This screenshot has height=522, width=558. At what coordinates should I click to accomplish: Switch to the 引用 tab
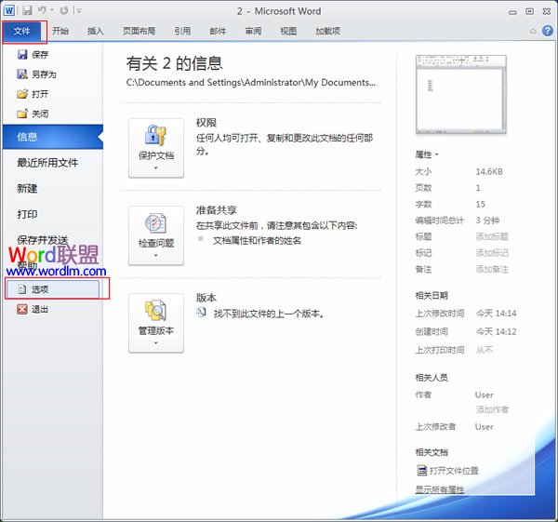(x=182, y=32)
